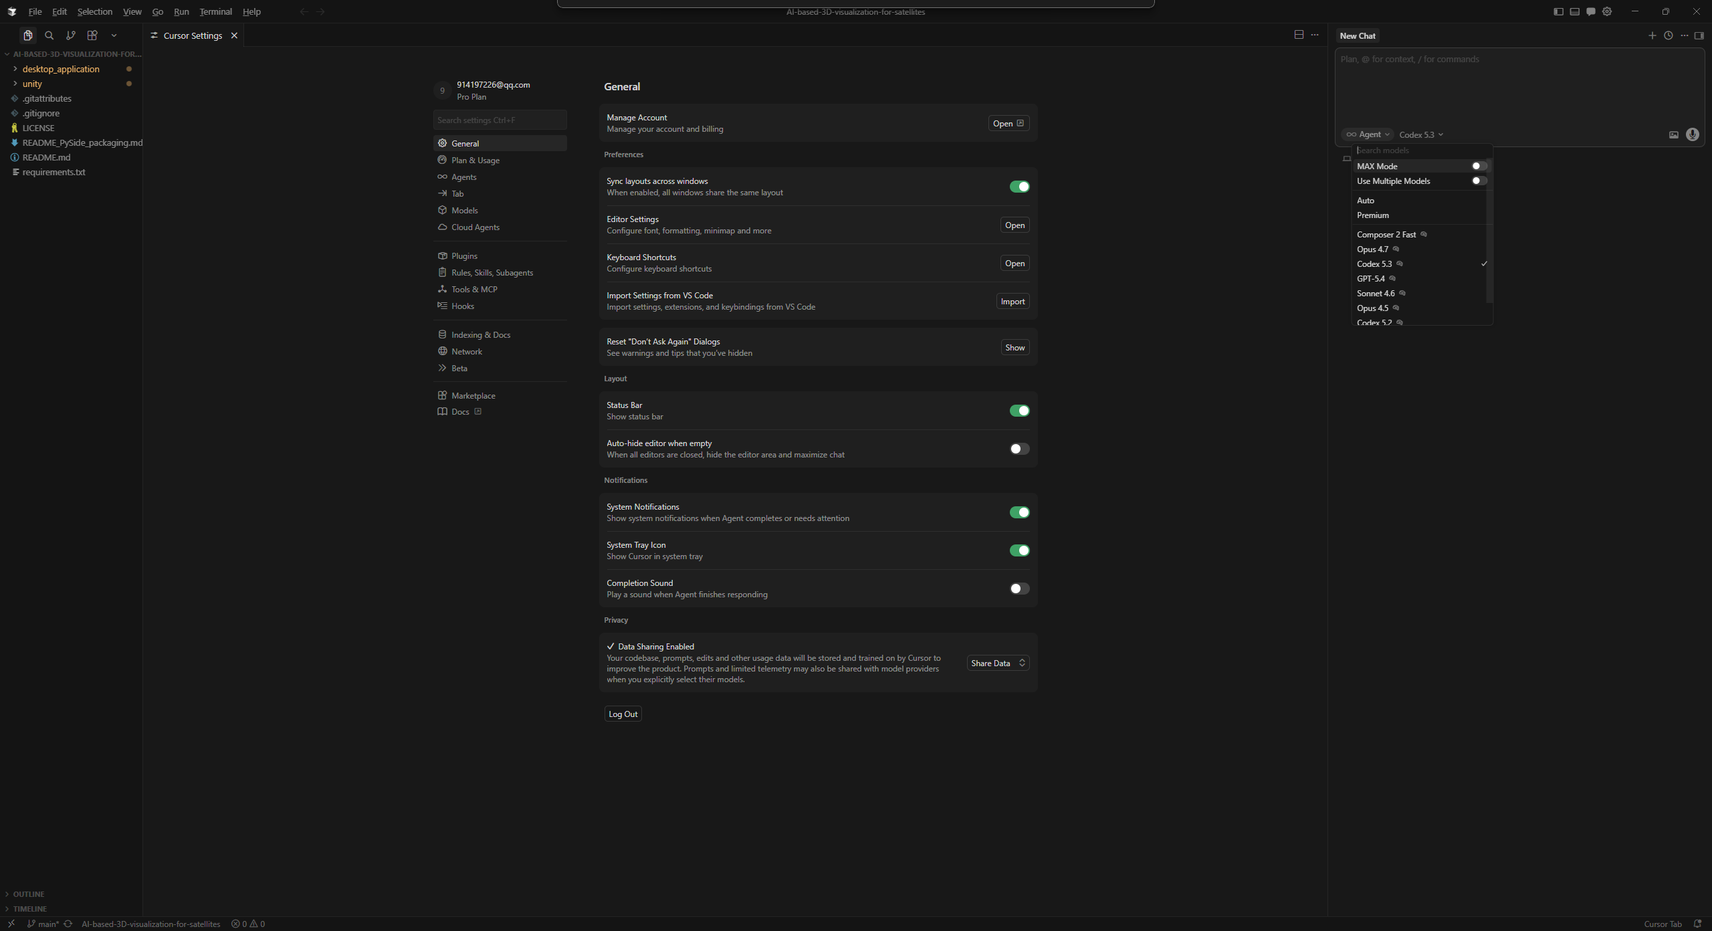Screen dimensions: 1712x931
Task: Switch git branch main in status bar
Action: point(43,924)
